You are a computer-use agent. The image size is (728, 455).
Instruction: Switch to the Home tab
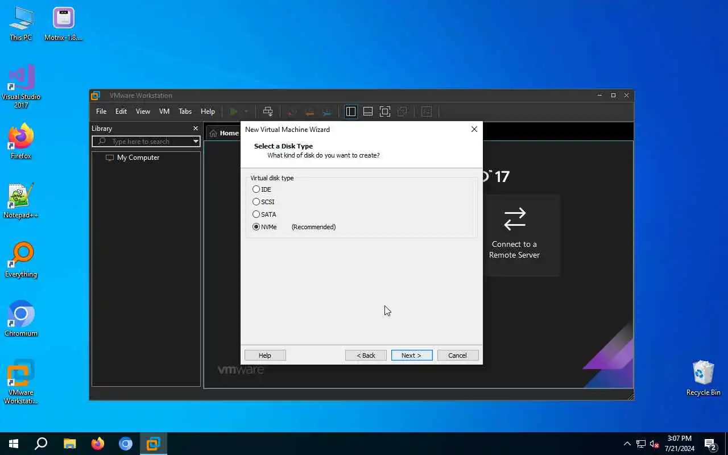point(224,133)
